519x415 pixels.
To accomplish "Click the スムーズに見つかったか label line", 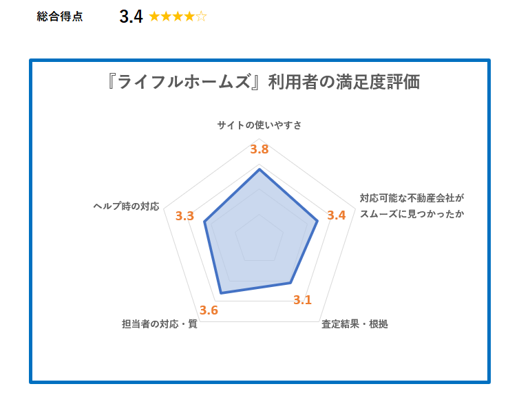I will 412,214.
